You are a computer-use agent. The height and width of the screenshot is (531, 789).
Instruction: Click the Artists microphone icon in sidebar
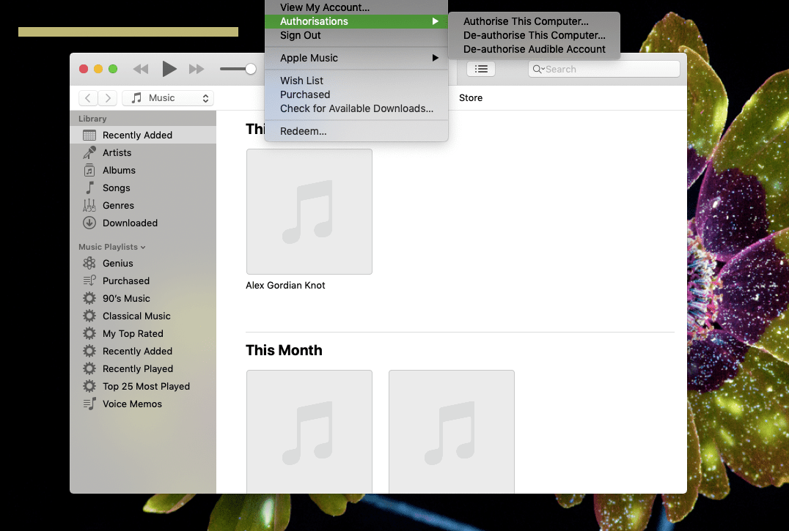point(89,152)
